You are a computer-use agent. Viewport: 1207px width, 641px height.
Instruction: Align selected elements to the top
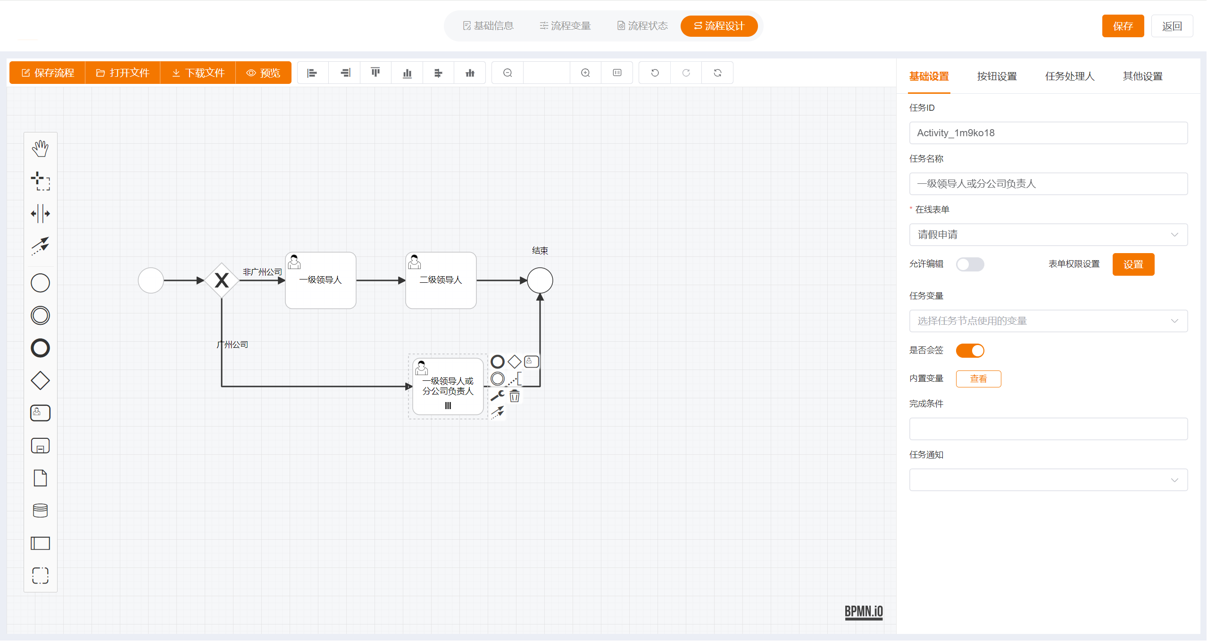pyautogui.click(x=375, y=73)
